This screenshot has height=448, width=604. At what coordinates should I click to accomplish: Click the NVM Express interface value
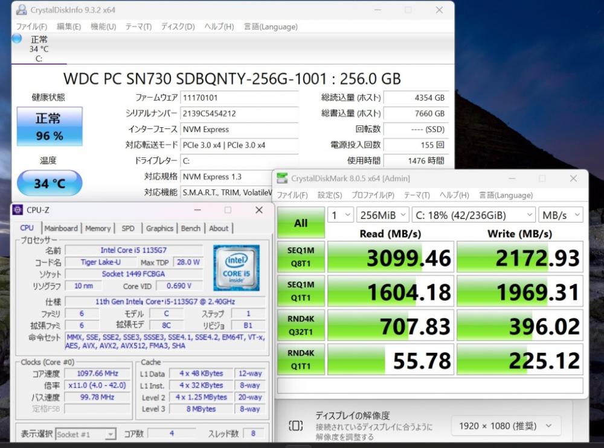[x=239, y=129]
